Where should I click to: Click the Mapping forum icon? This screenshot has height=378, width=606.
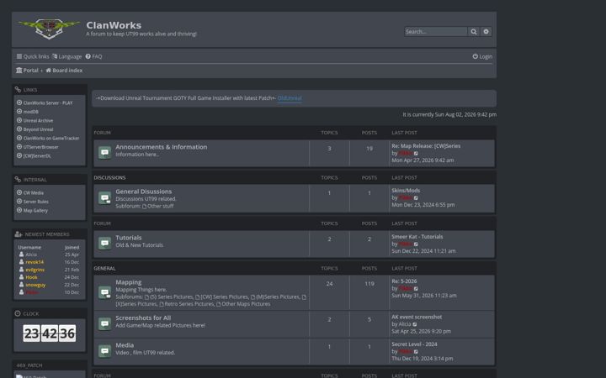[x=104, y=292]
